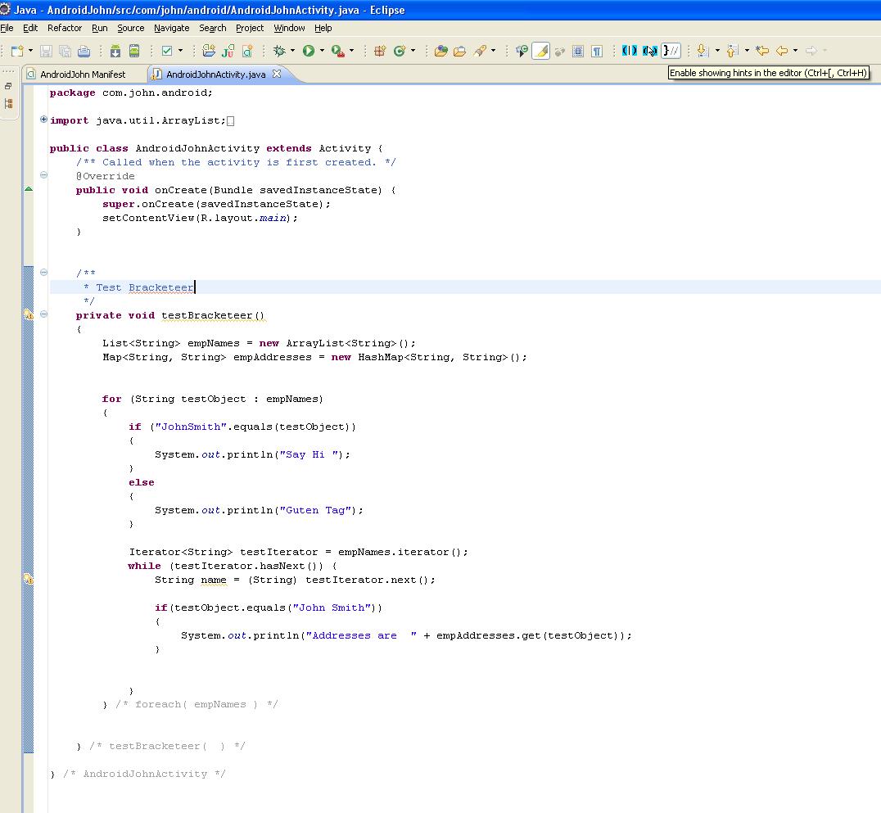Expand the import statements section
Viewport: 881px width, 813px height.
click(43, 120)
